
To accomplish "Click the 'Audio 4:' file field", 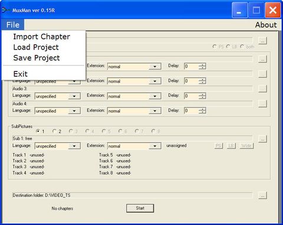I will click(132, 103).
